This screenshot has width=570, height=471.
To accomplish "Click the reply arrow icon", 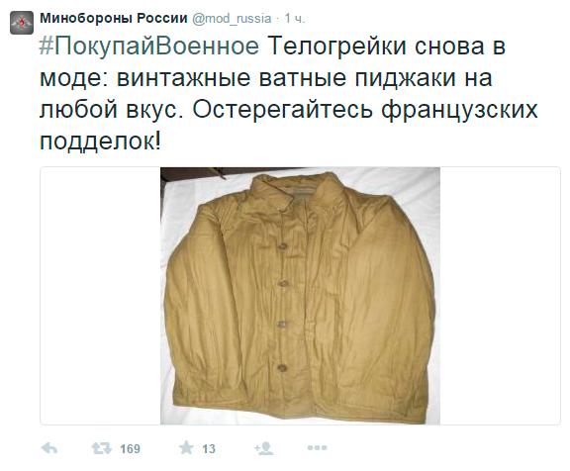I will pyautogui.click(x=49, y=448).
